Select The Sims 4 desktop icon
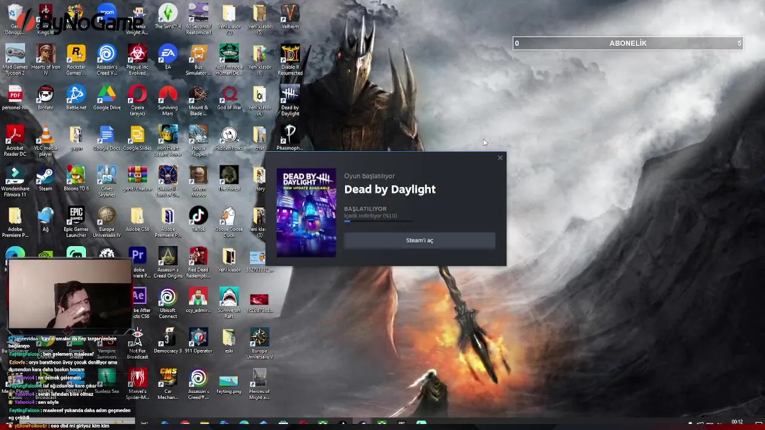 168,17
